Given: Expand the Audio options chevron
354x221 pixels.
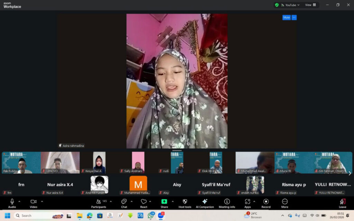Looking at the screenshot, I should coord(19,201).
